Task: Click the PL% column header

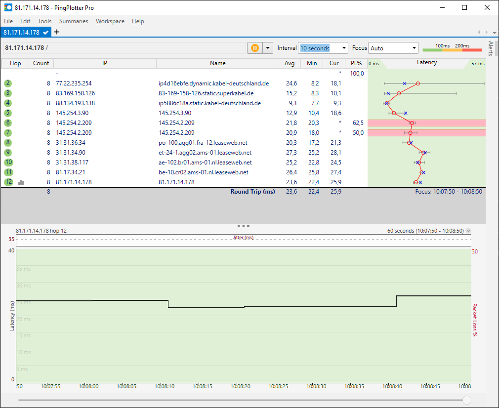Action: (356, 63)
